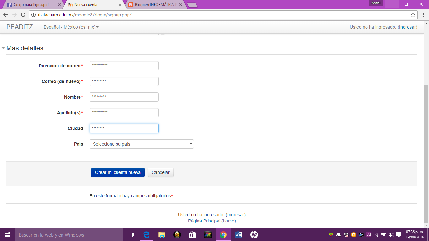Go back using the browser back arrow

point(6,15)
